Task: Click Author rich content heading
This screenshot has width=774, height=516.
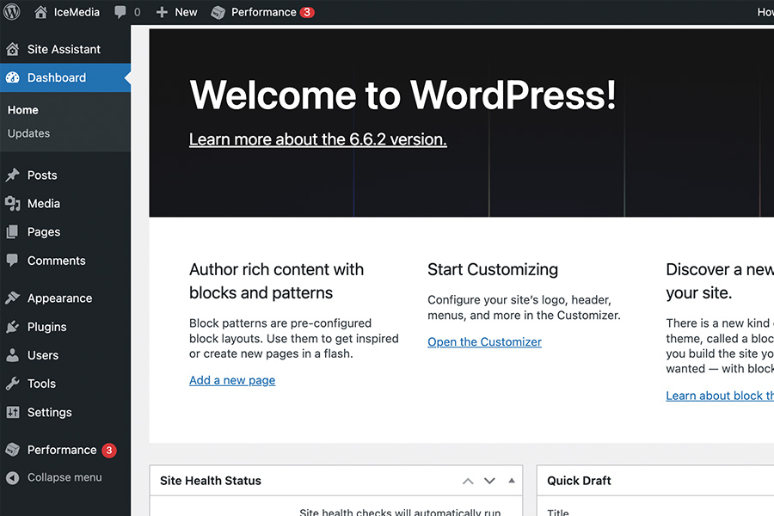Action: tap(276, 281)
